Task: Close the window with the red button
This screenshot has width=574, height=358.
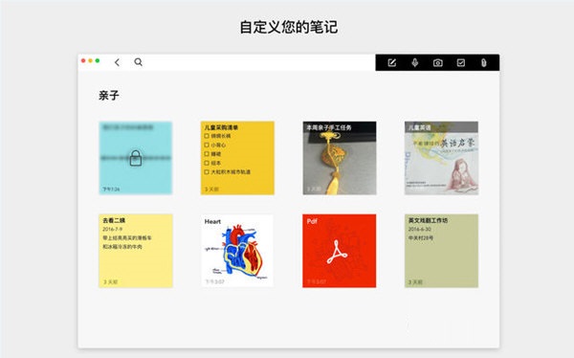Action: [83, 60]
